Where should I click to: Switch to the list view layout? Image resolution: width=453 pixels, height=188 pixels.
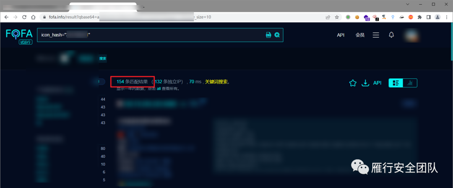[x=396, y=83]
